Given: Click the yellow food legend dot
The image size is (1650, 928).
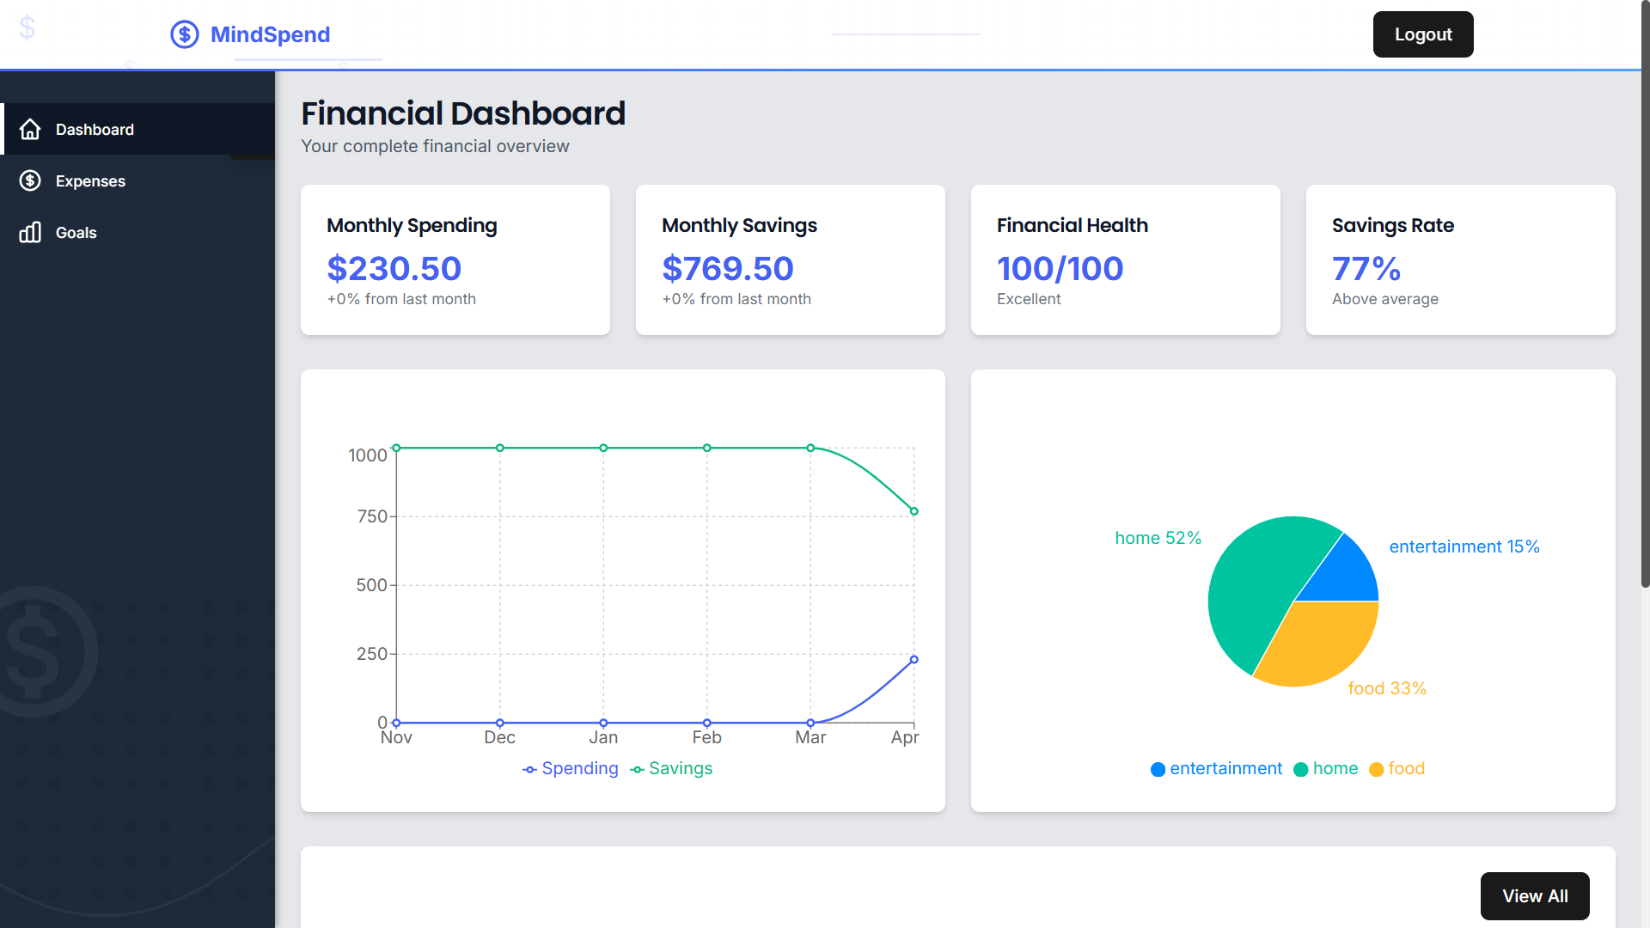Looking at the screenshot, I should 1376,770.
